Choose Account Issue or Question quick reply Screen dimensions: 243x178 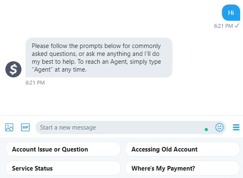(63, 149)
